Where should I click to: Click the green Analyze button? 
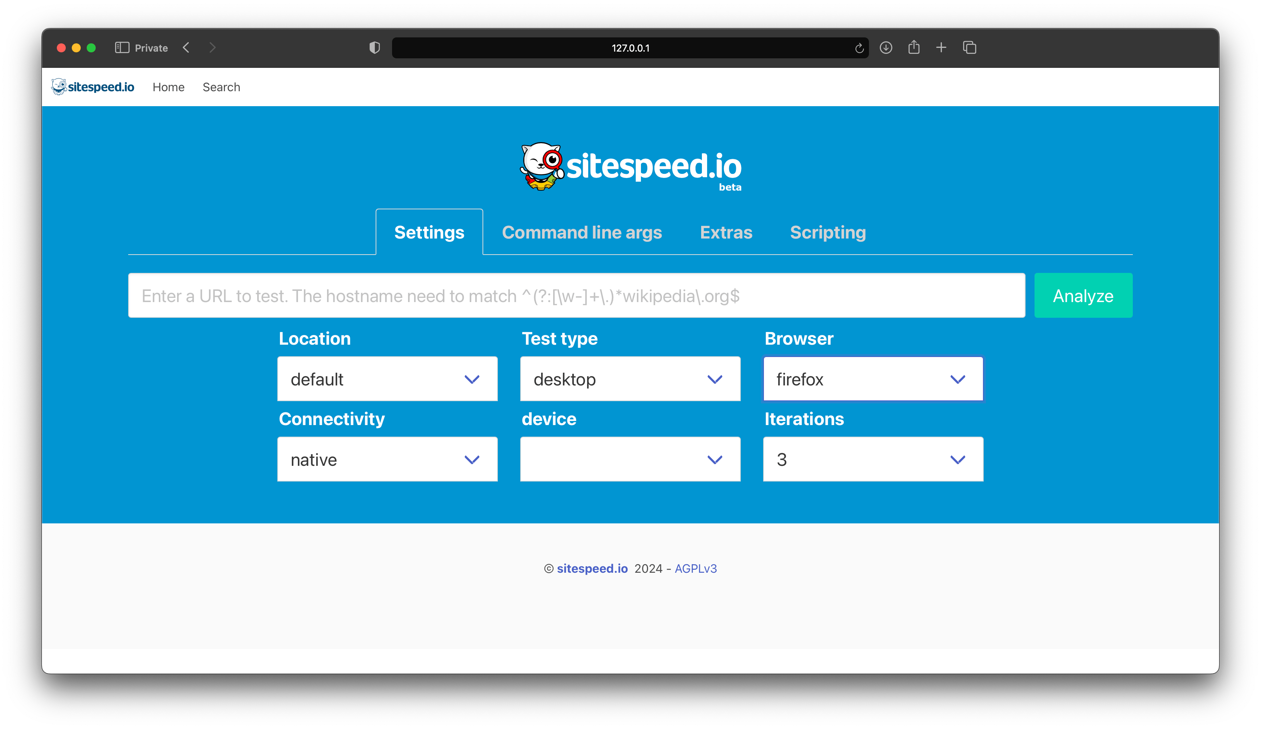(1083, 295)
